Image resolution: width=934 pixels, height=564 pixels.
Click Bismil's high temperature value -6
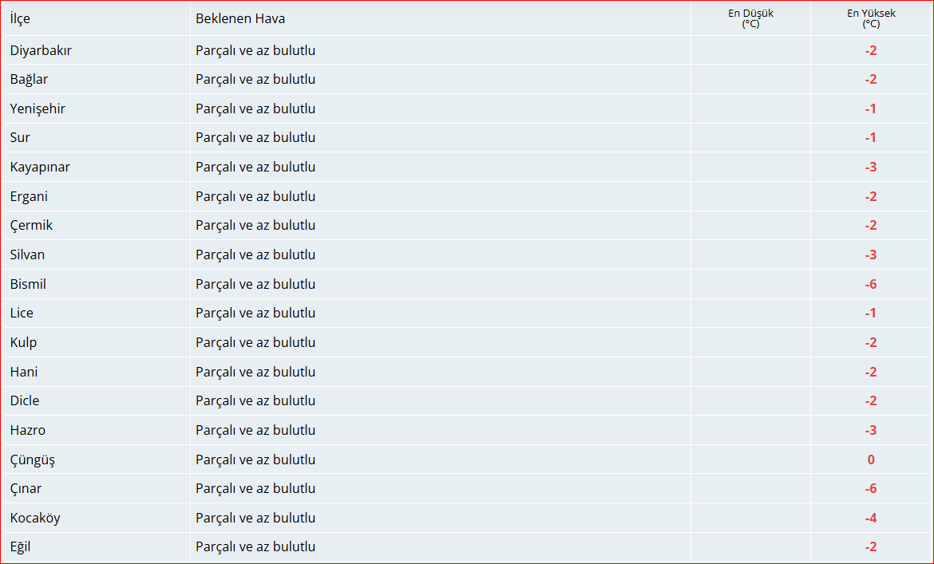coord(871,284)
